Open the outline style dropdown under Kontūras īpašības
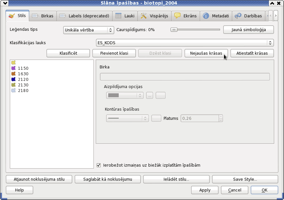 tap(127, 118)
